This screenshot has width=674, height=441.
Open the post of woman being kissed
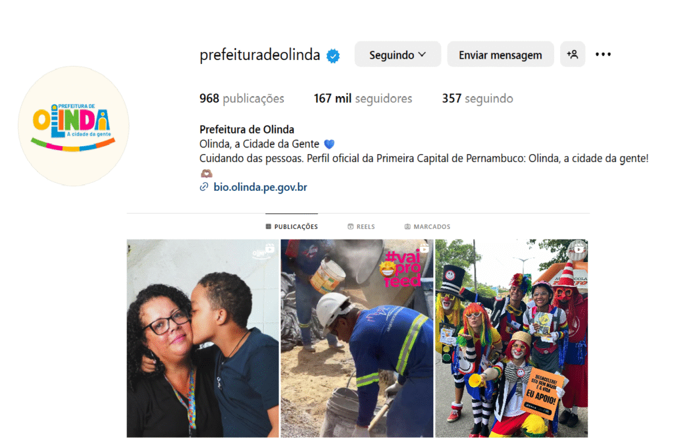point(203,338)
